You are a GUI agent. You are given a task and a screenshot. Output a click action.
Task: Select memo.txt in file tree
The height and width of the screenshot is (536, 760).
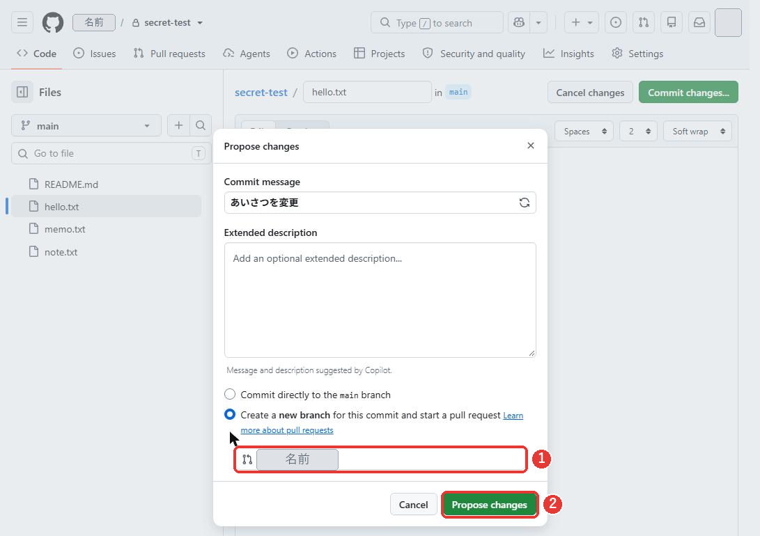pos(106,229)
